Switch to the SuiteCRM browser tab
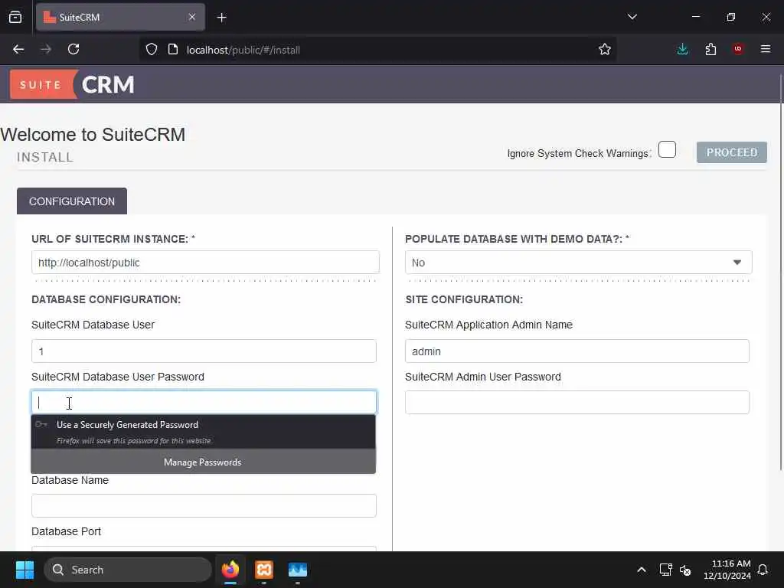 pyautogui.click(x=120, y=18)
